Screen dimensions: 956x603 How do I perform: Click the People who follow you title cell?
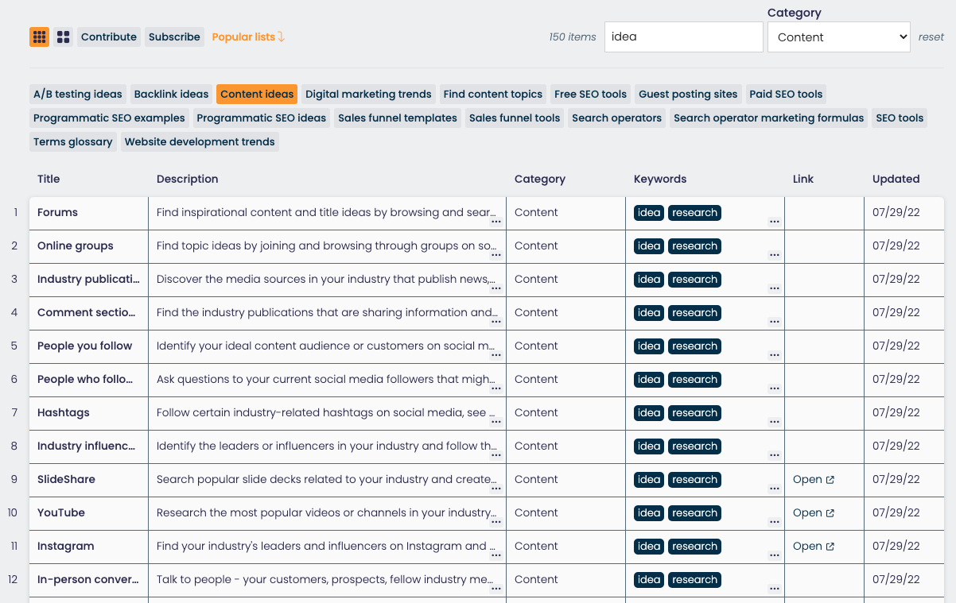click(x=89, y=379)
